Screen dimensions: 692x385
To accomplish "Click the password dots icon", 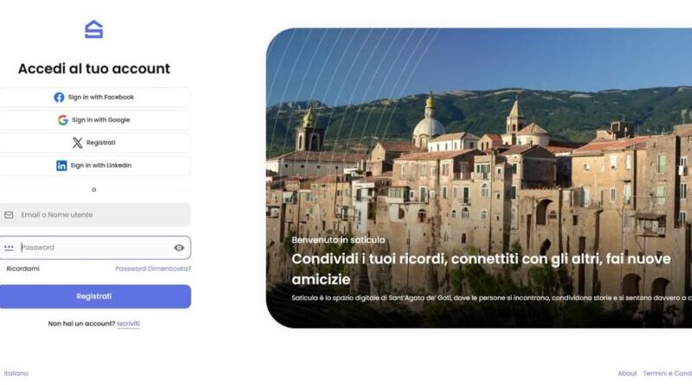I will click(x=9, y=247).
